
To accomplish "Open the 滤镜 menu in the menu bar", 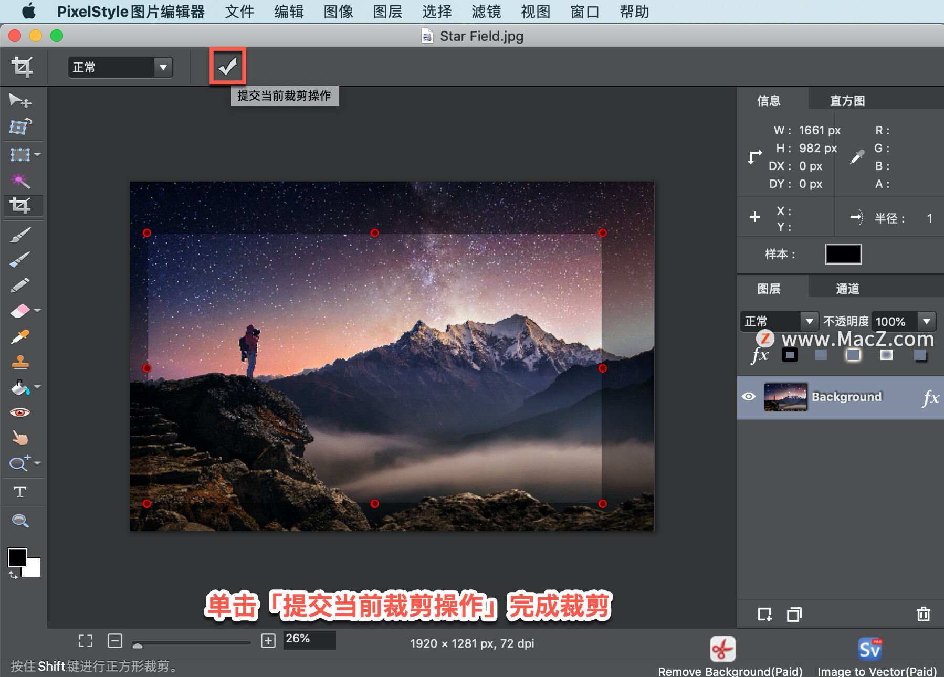I will point(486,12).
